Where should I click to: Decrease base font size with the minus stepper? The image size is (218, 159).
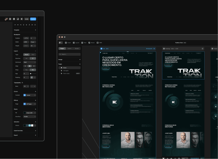(x=32, y=86)
